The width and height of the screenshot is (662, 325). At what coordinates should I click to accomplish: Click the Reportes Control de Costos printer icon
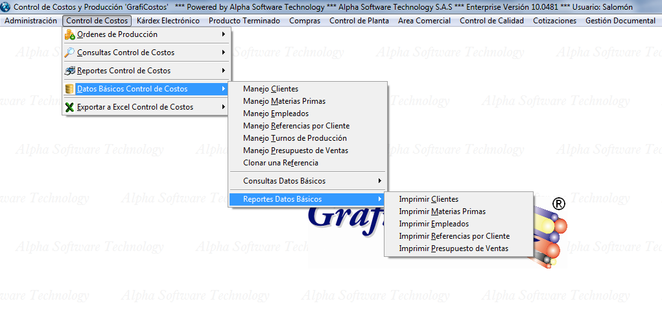click(x=70, y=71)
